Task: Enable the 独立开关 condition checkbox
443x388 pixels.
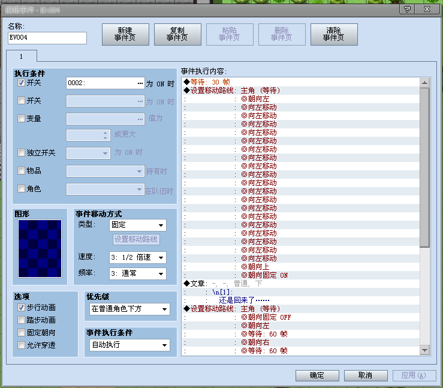Action: click(21, 153)
